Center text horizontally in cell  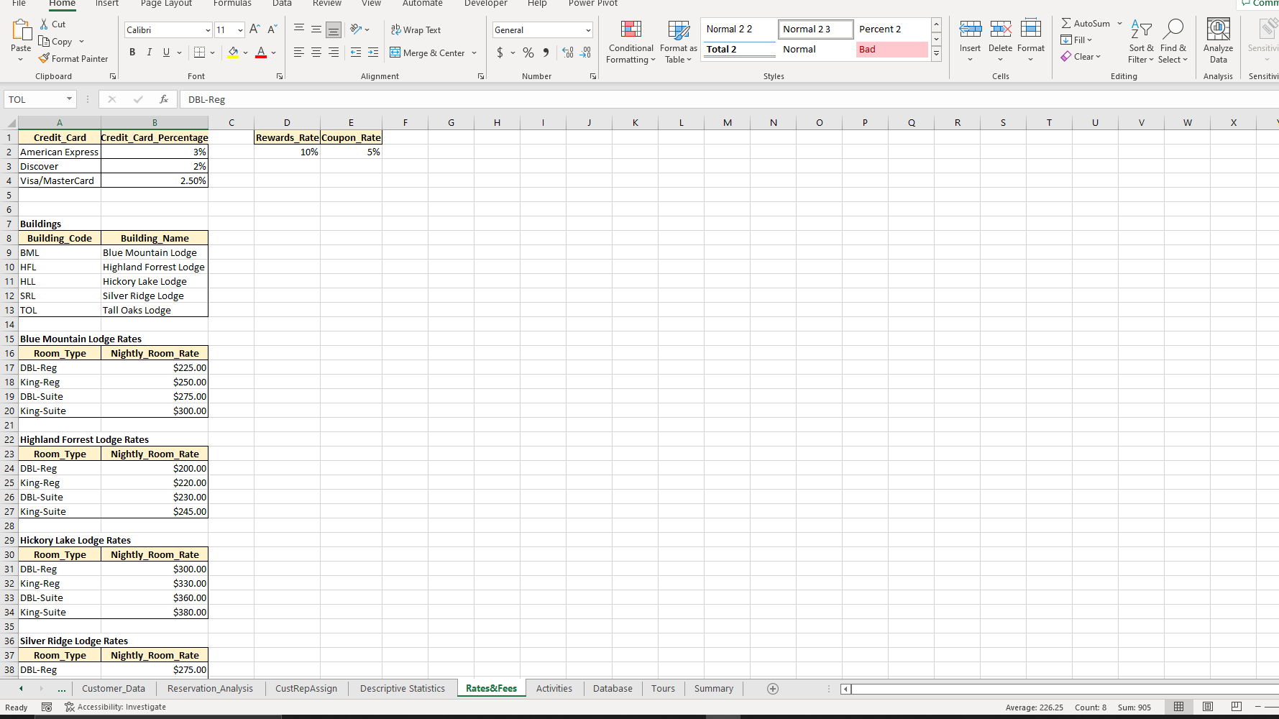(x=316, y=52)
